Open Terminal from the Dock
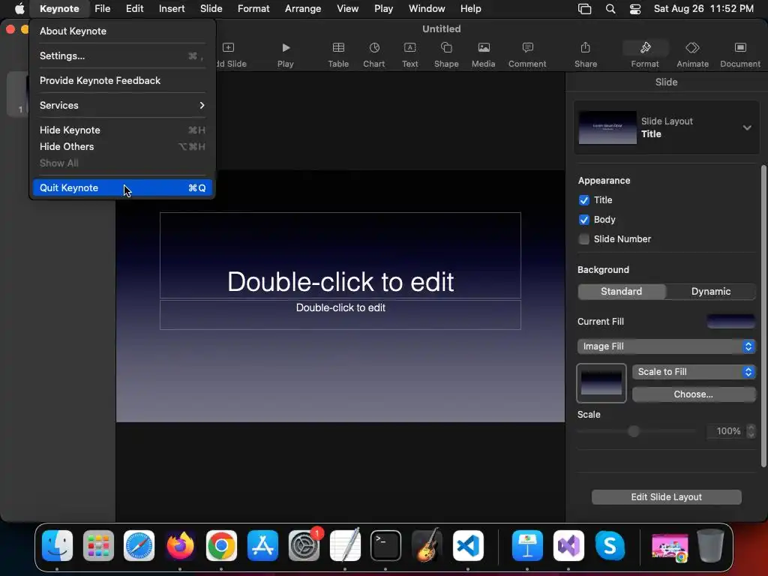 [x=385, y=546]
